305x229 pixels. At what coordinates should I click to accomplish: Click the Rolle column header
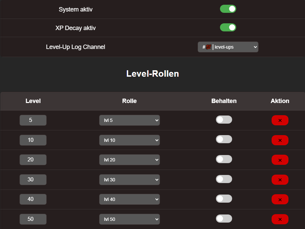(129, 101)
